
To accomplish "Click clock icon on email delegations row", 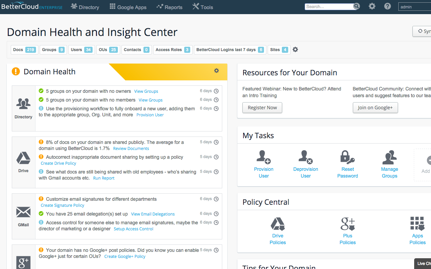I will pyautogui.click(x=216, y=214).
